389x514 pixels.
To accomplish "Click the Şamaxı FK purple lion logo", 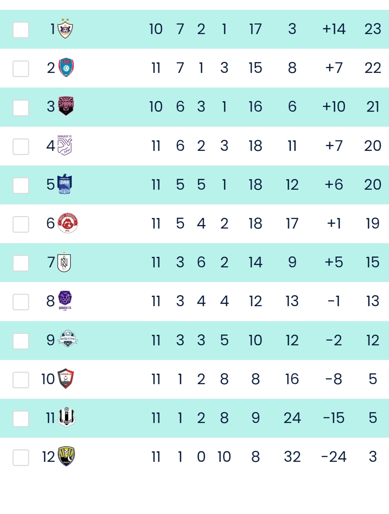I will click(x=65, y=300).
